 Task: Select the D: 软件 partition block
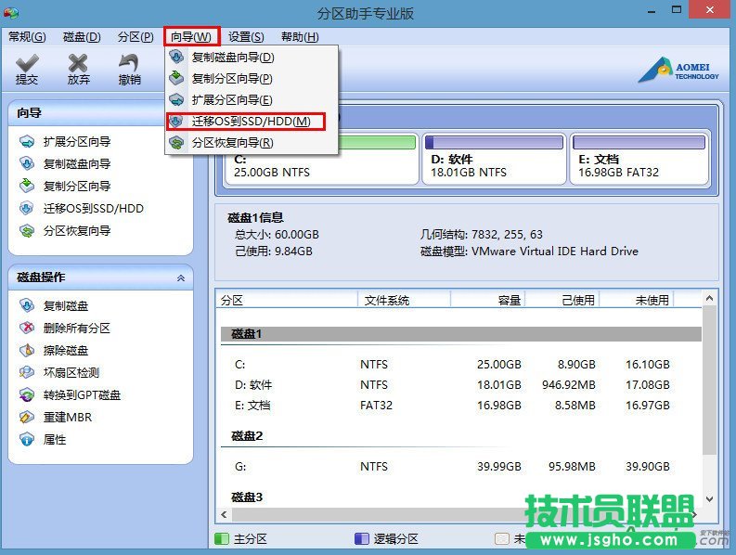[494, 159]
